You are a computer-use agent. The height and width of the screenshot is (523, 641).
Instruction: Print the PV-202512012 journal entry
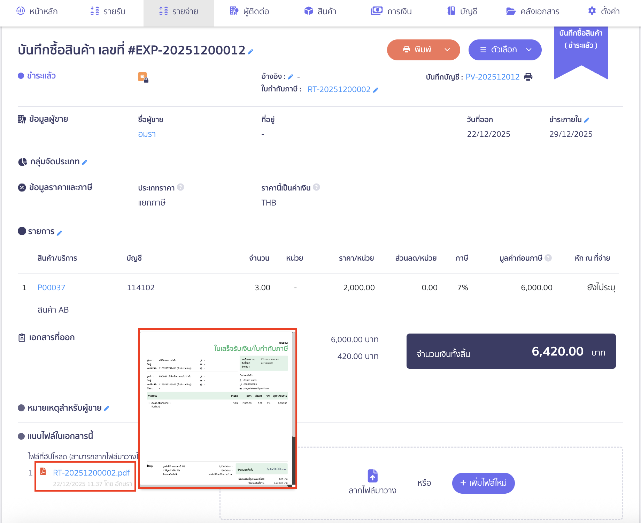tap(528, 77)
